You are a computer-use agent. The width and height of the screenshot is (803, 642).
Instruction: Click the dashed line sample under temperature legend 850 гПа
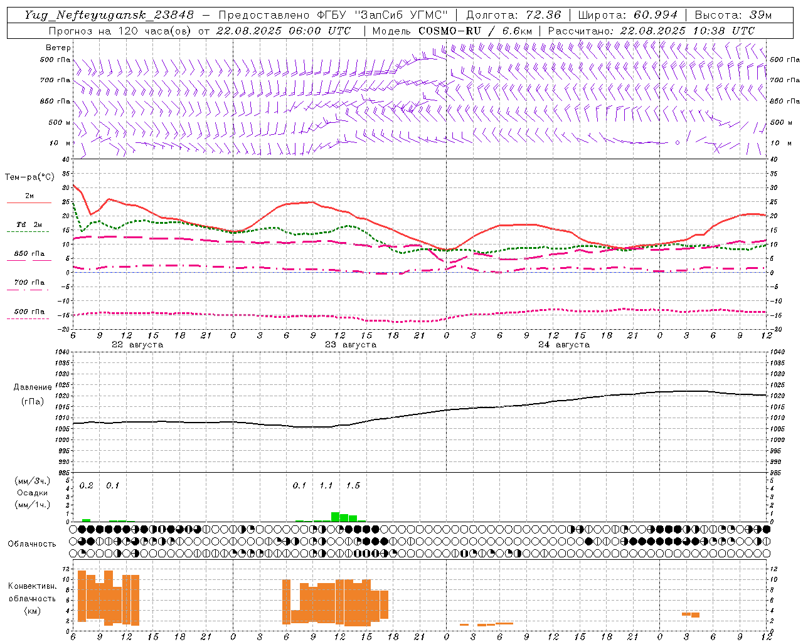28,260
